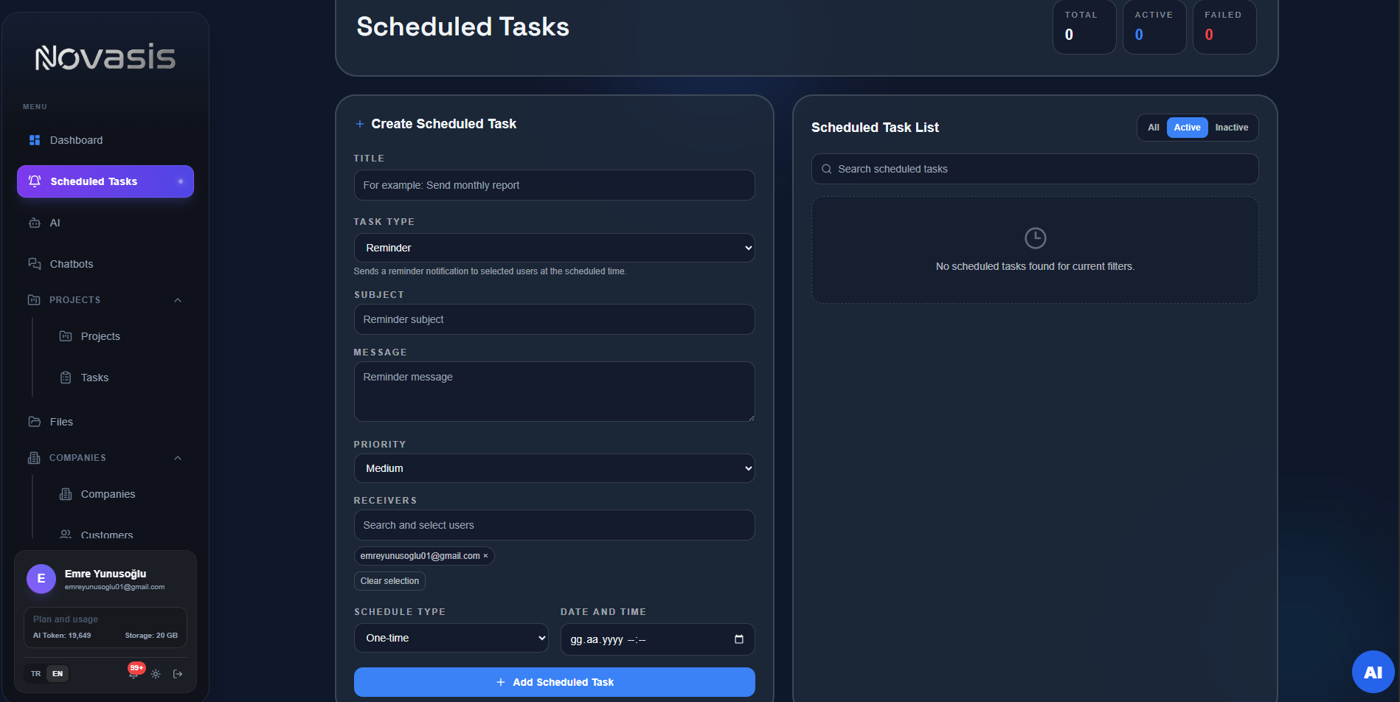Focus the Reminder subject field

pos(555,319)
